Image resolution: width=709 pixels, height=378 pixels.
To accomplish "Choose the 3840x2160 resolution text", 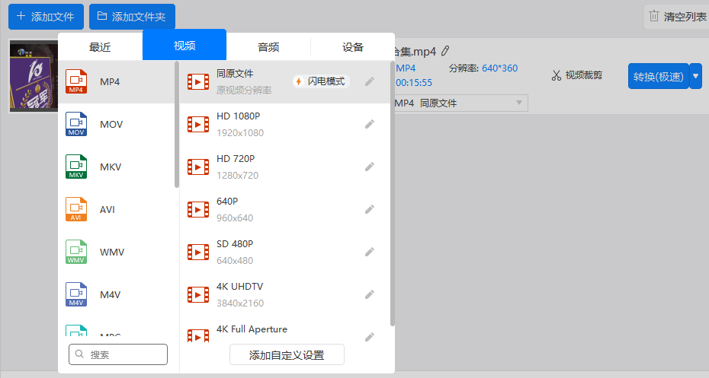I will pos(240,303).
